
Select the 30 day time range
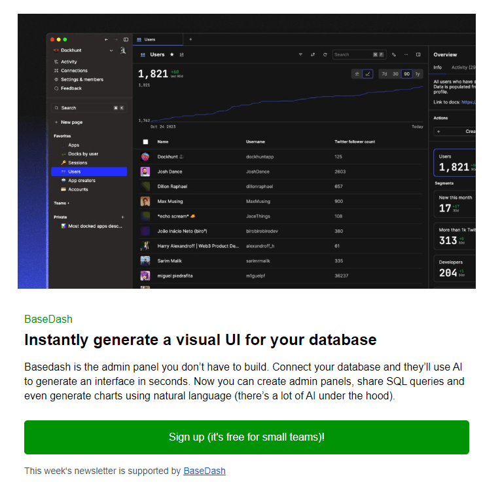(x=395, y=74)
